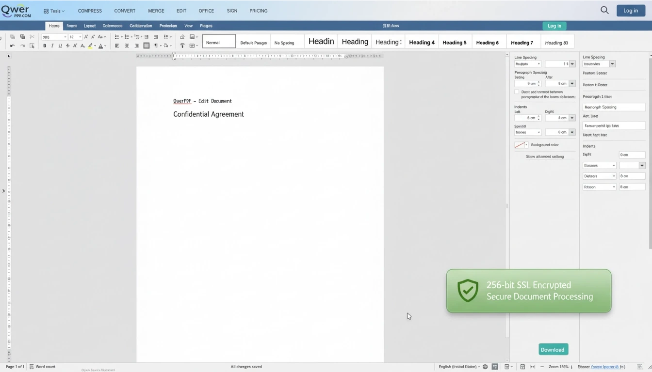Undo the last action
The image size is (652, 372).
tap(13, 46)
